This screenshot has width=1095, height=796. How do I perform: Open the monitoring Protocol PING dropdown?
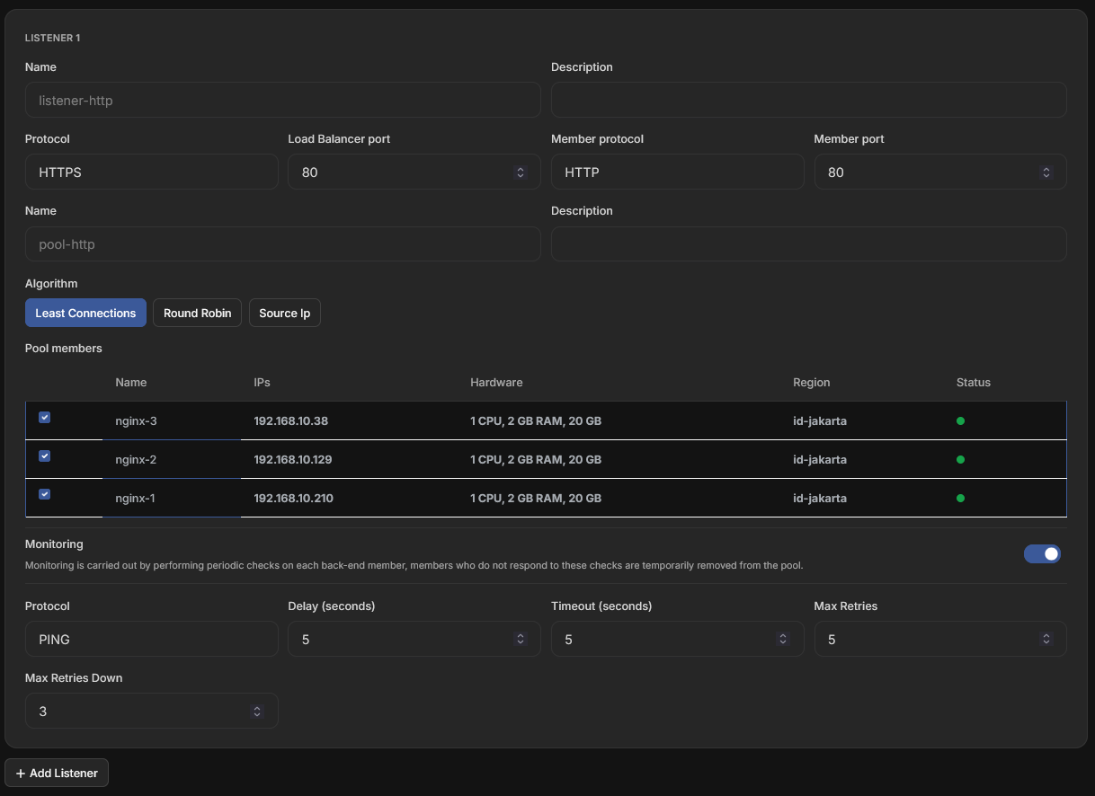click(x=152, y=639)
